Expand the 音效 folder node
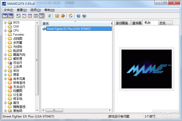 click(x=5, y=103)
